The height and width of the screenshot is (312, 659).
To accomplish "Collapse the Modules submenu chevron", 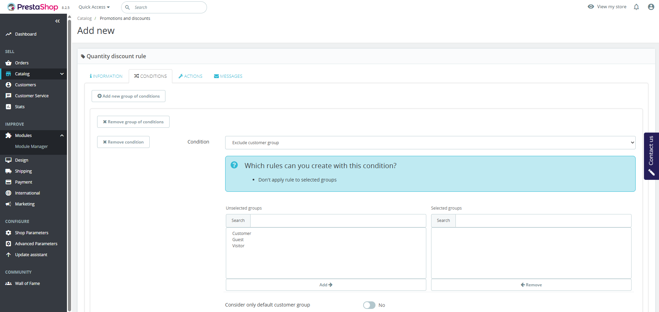I will point(62,136).
